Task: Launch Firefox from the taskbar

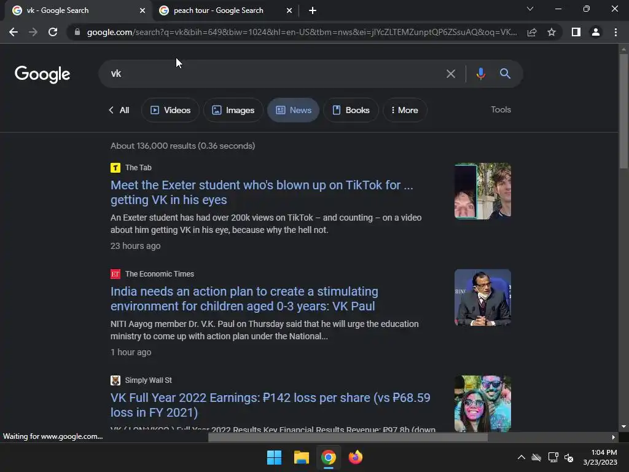Action: pyautogui.click(x=356, y=457)
